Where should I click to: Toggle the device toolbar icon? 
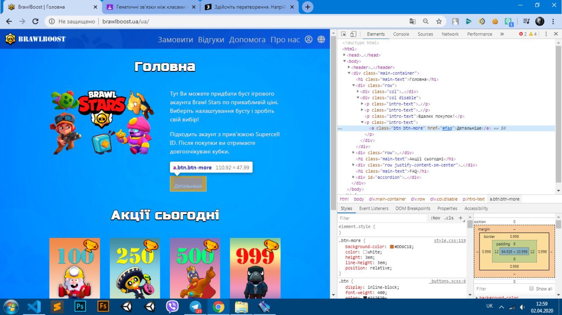click(353, 34)
